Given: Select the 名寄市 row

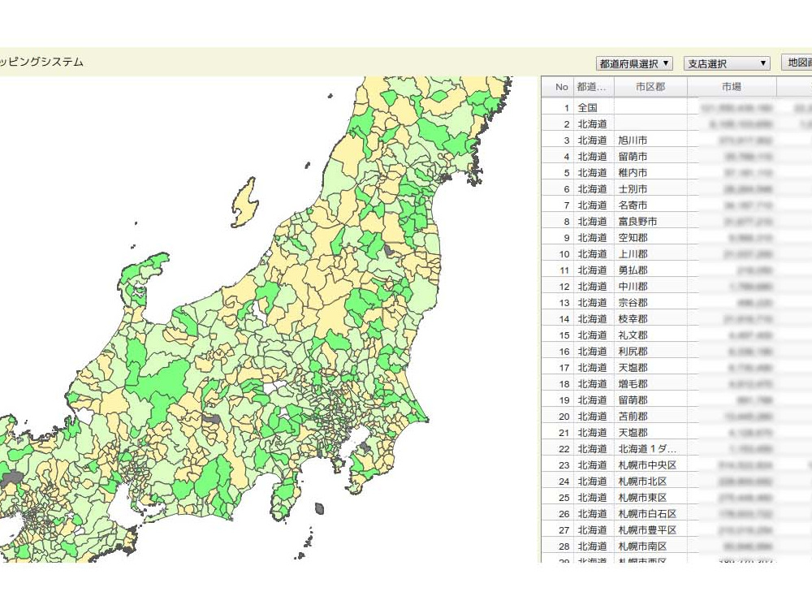Looking at the screenshot, I should tap(676, 205).
